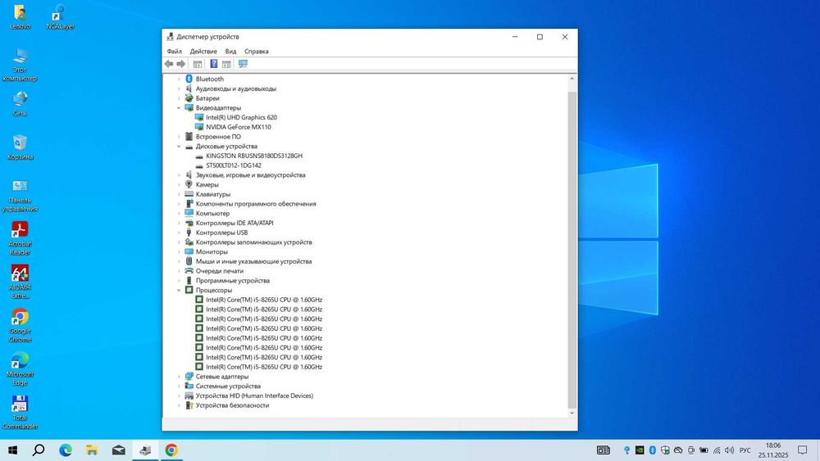Screen dimensions: 820x461
Task: Click Device Manager taskbar button
Action: [145, 450]
